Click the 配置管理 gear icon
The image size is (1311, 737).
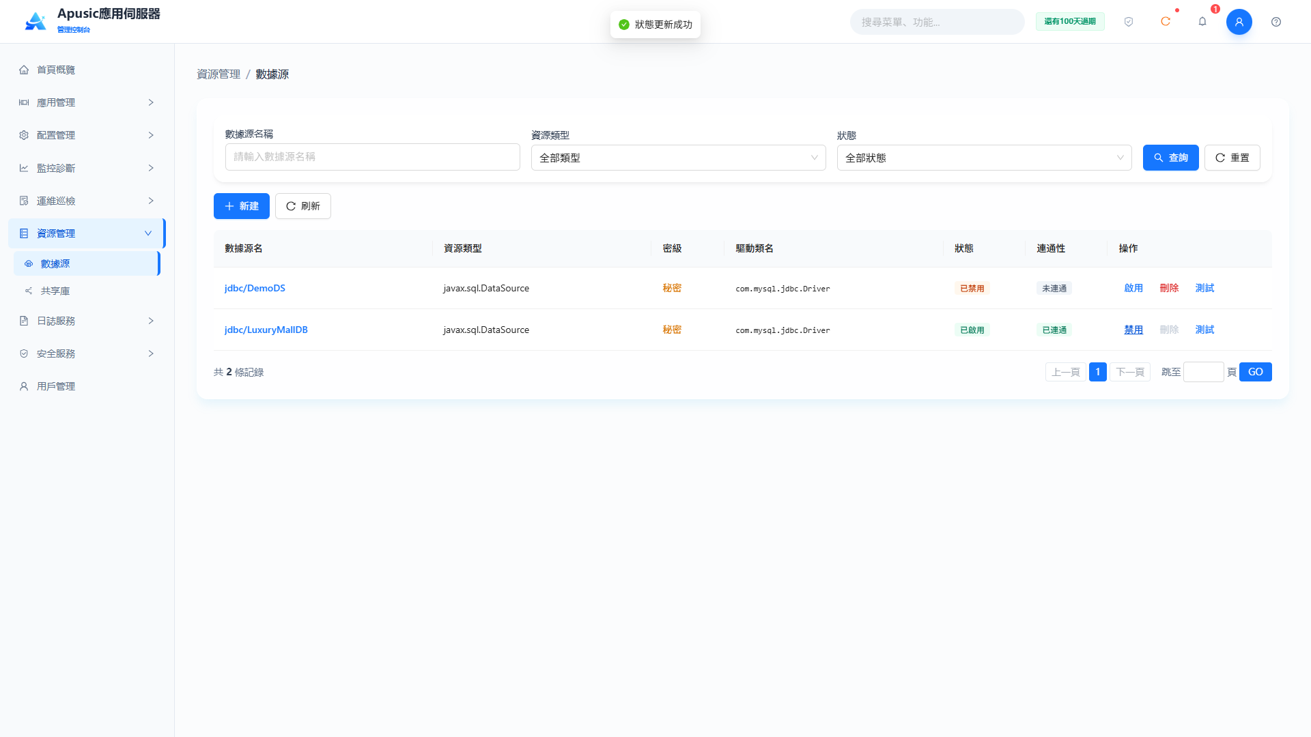[24, 135]
